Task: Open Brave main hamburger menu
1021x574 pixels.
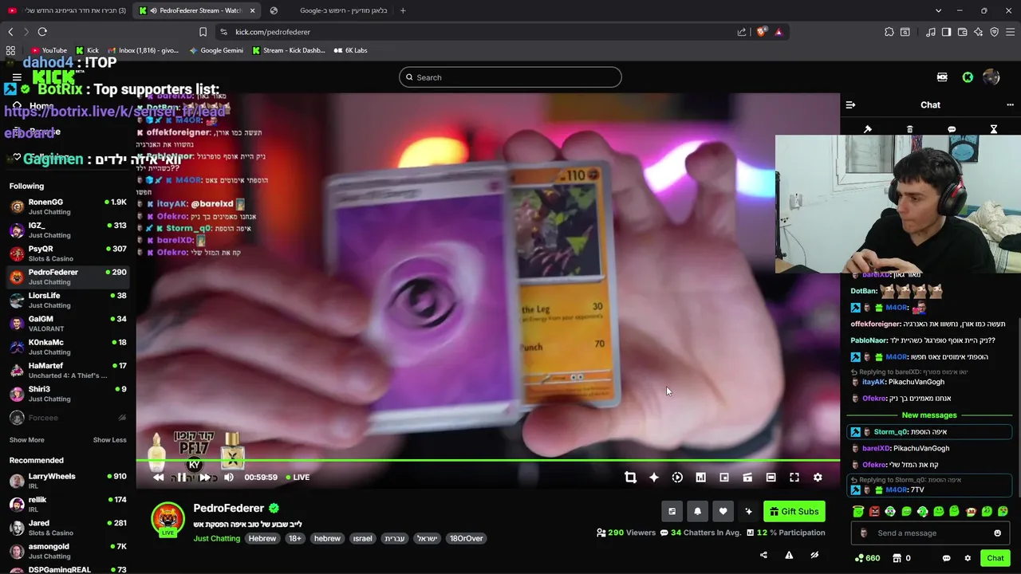Action: coord(1009,32)
